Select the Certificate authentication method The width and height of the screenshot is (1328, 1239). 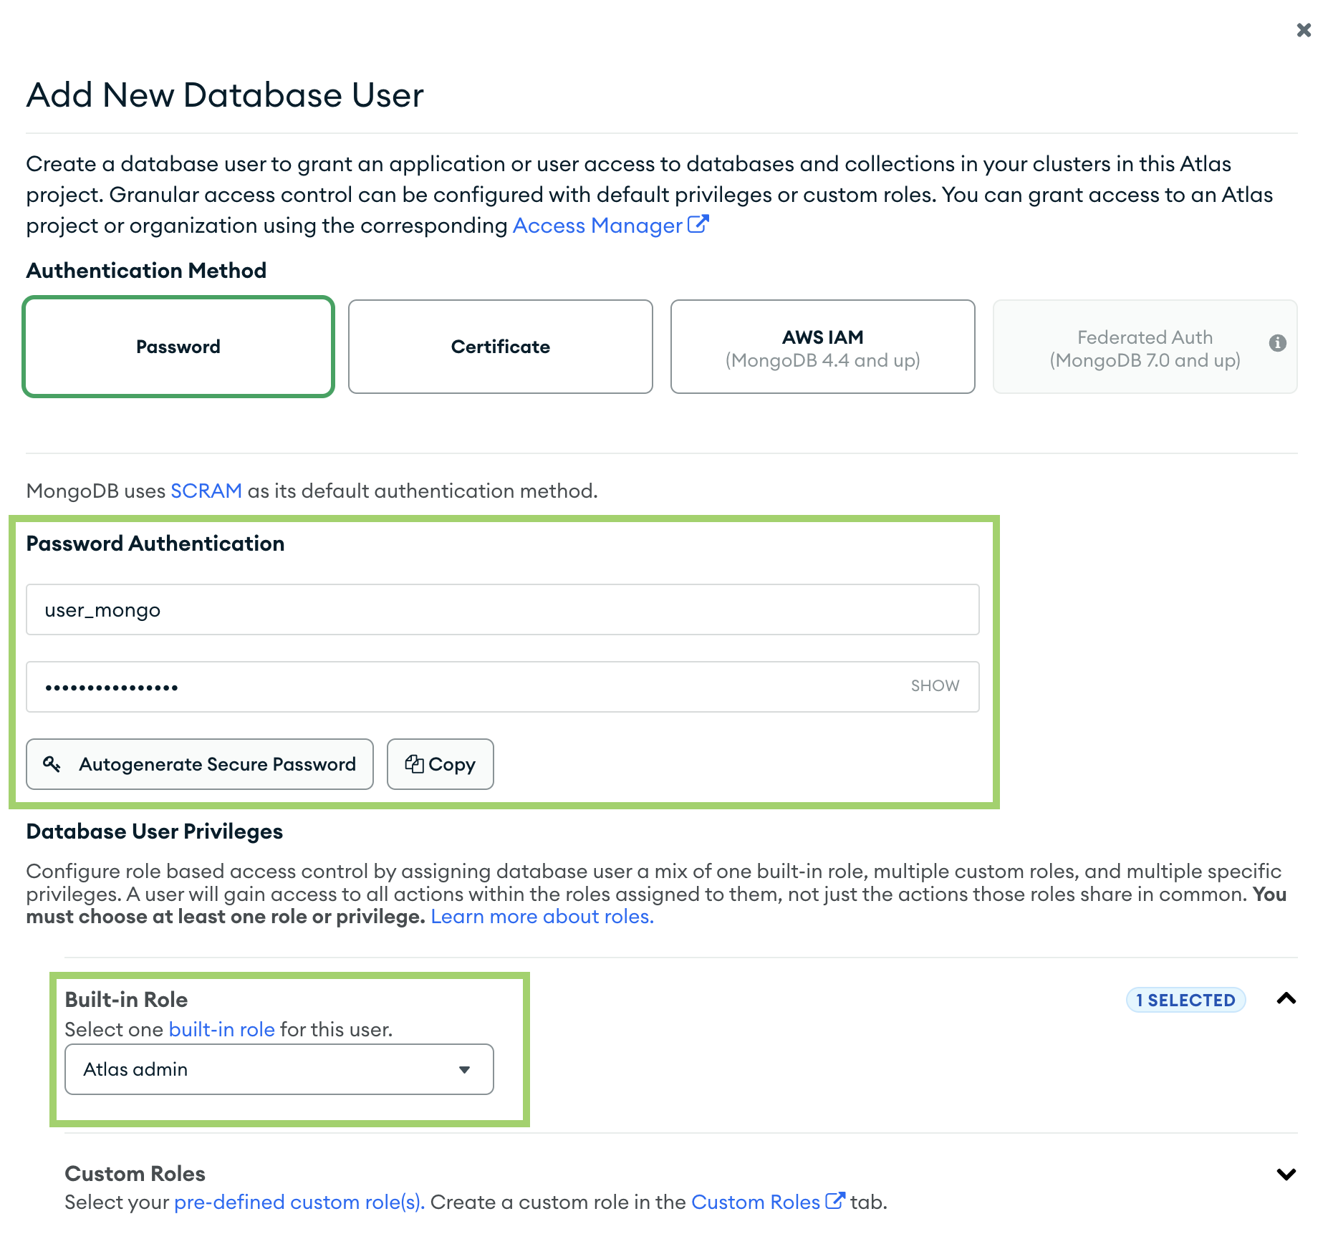click(x=500, y=347)
